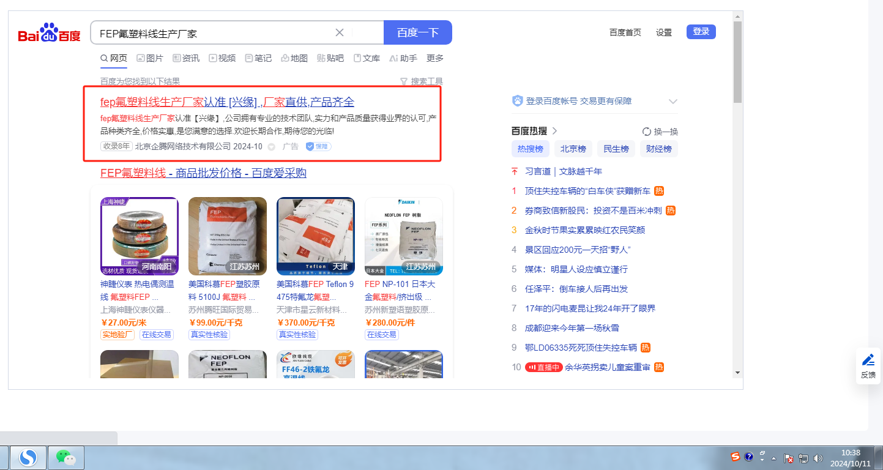Viewport: 883px width, 470px height.
Task: Click the network tray icon
Action: tap(803, 458)
